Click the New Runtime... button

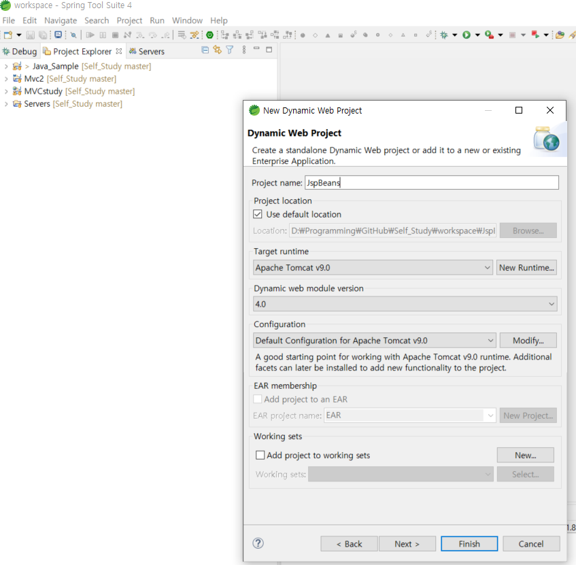pos(526,267)
